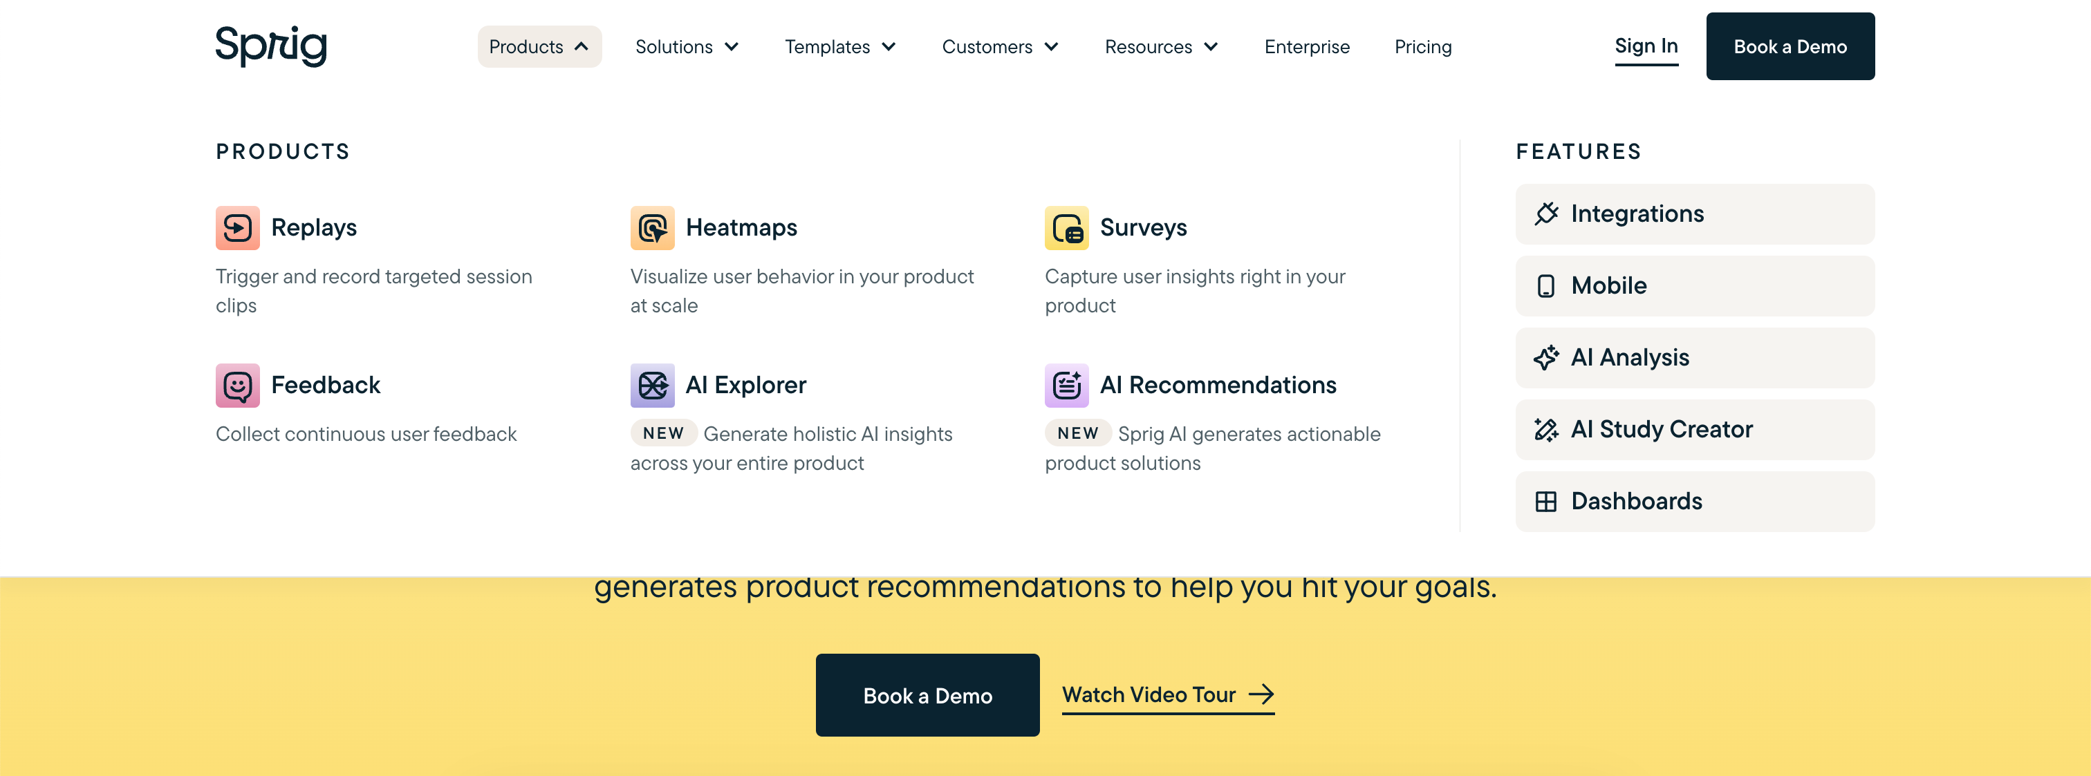Collapse the Products dropdown menu
Viewport: 2091px width, 776px height.
point(539,47)
